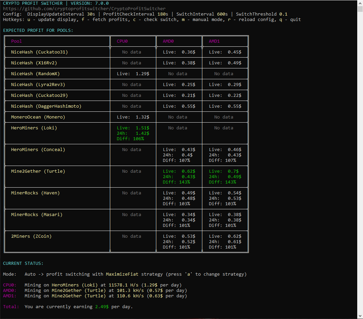
Task: Click green 'Live: 1.51$' in Loki row
Action: (133, 128)
